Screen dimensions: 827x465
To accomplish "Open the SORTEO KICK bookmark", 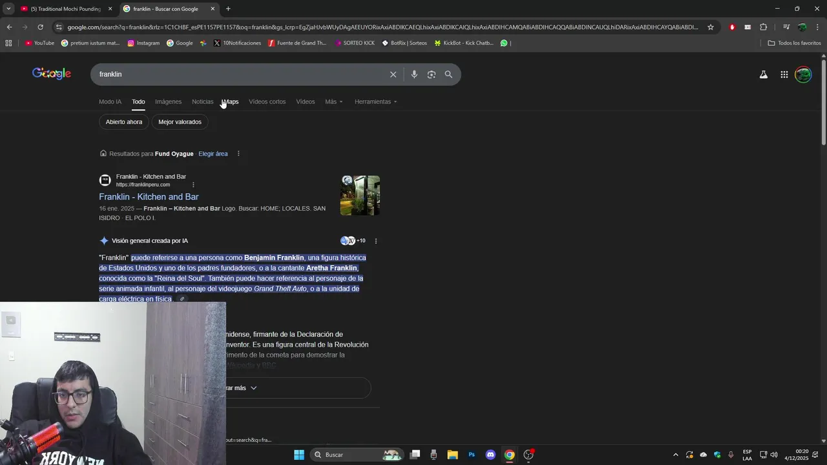I will click(355, 43).
